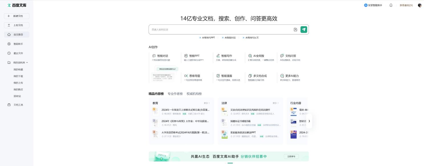
Task: Open the user avatar menu
Action: [420, 5]
